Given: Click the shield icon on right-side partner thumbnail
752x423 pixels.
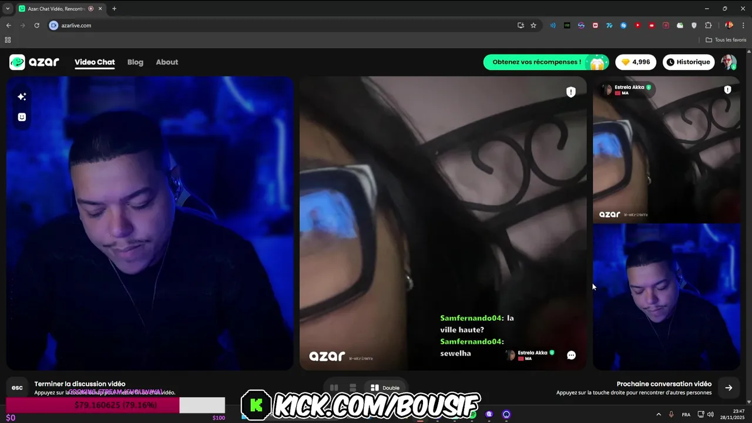Looking at the screenshot, I should click(x=727, y=90).
